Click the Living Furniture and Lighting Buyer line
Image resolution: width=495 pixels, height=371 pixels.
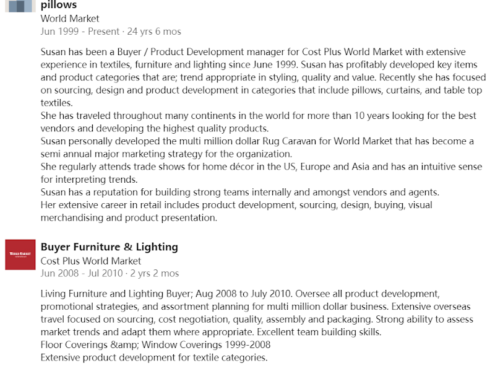pos(240,294)
